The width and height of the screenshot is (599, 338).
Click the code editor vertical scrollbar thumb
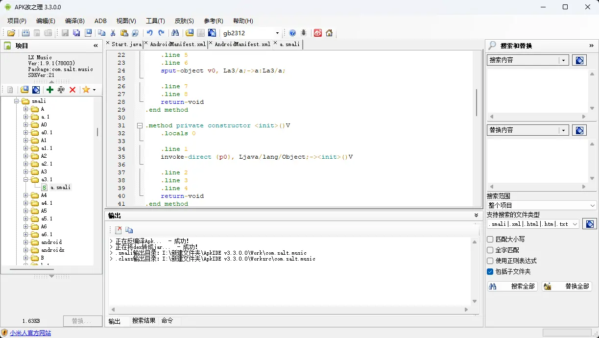[477, 102]
